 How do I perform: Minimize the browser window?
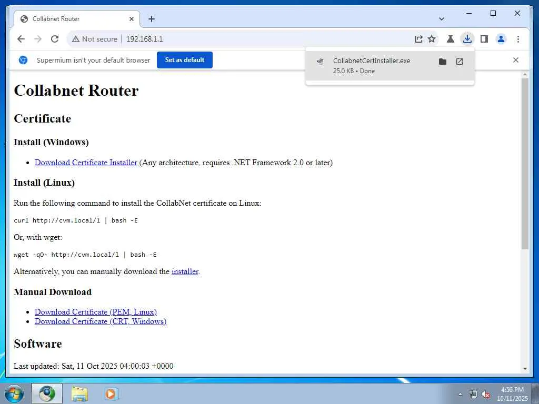[469, 13]
